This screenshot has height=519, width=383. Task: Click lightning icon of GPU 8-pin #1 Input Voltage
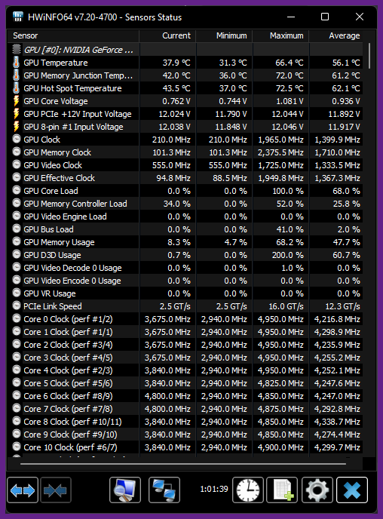pyautogui.click(x=16, y=127)
